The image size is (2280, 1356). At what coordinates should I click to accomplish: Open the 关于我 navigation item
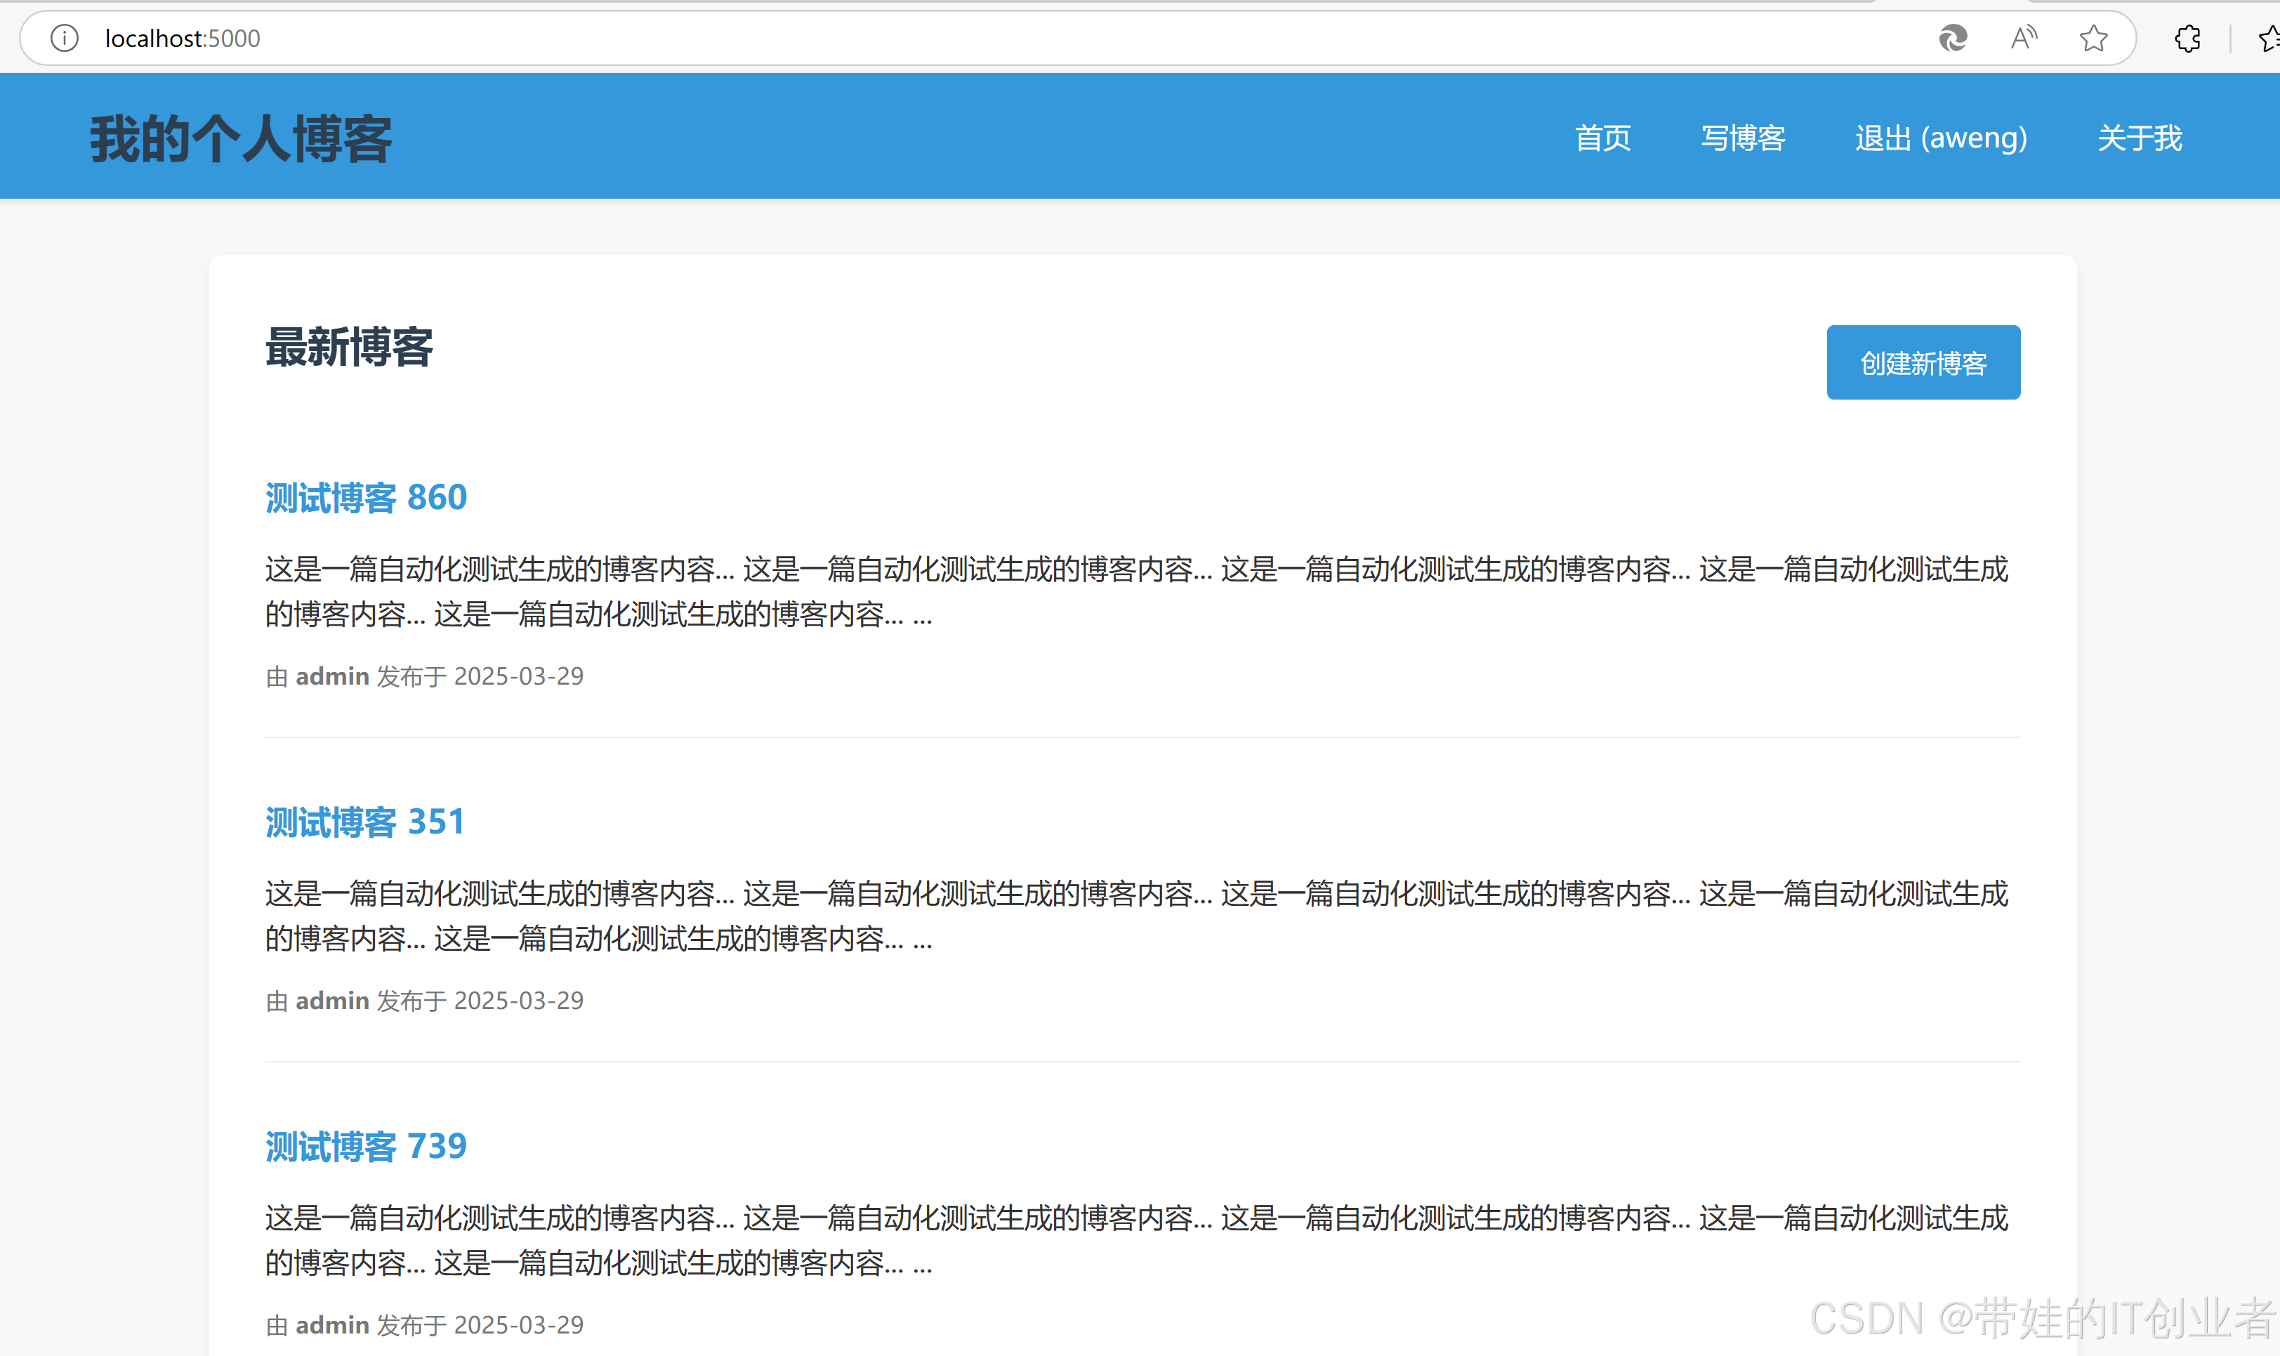coord(2138,138)
